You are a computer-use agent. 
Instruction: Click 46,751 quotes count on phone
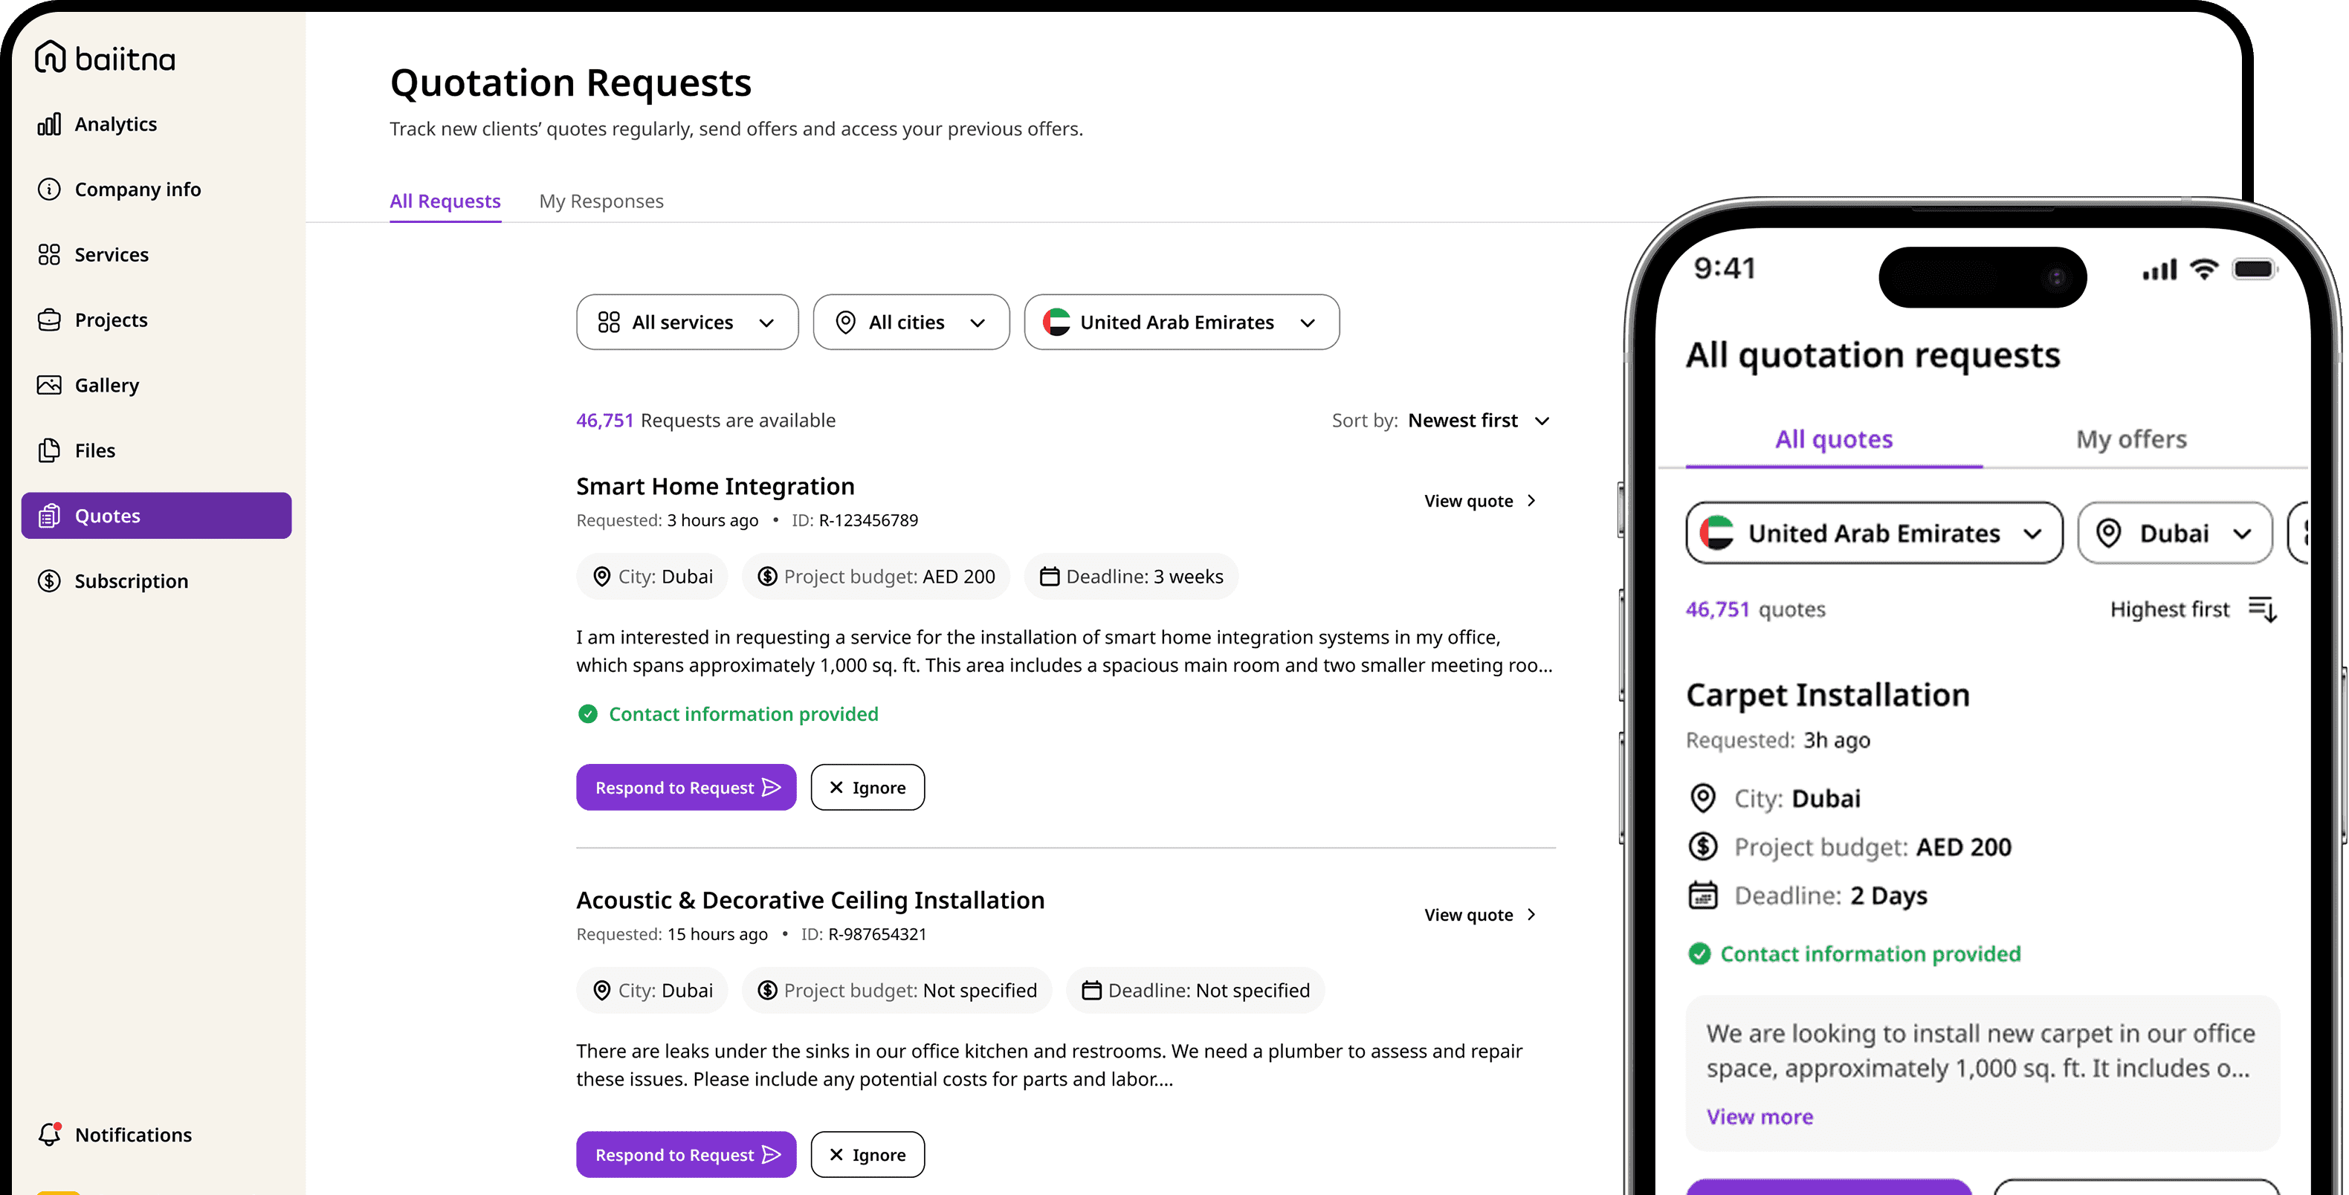[1755, 609]
